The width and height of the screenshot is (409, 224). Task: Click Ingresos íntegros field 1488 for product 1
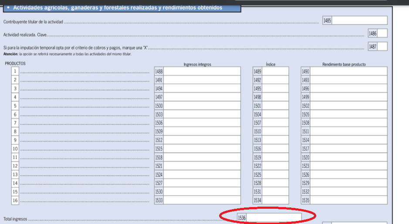pyautogui.click(x=202, y=71)
